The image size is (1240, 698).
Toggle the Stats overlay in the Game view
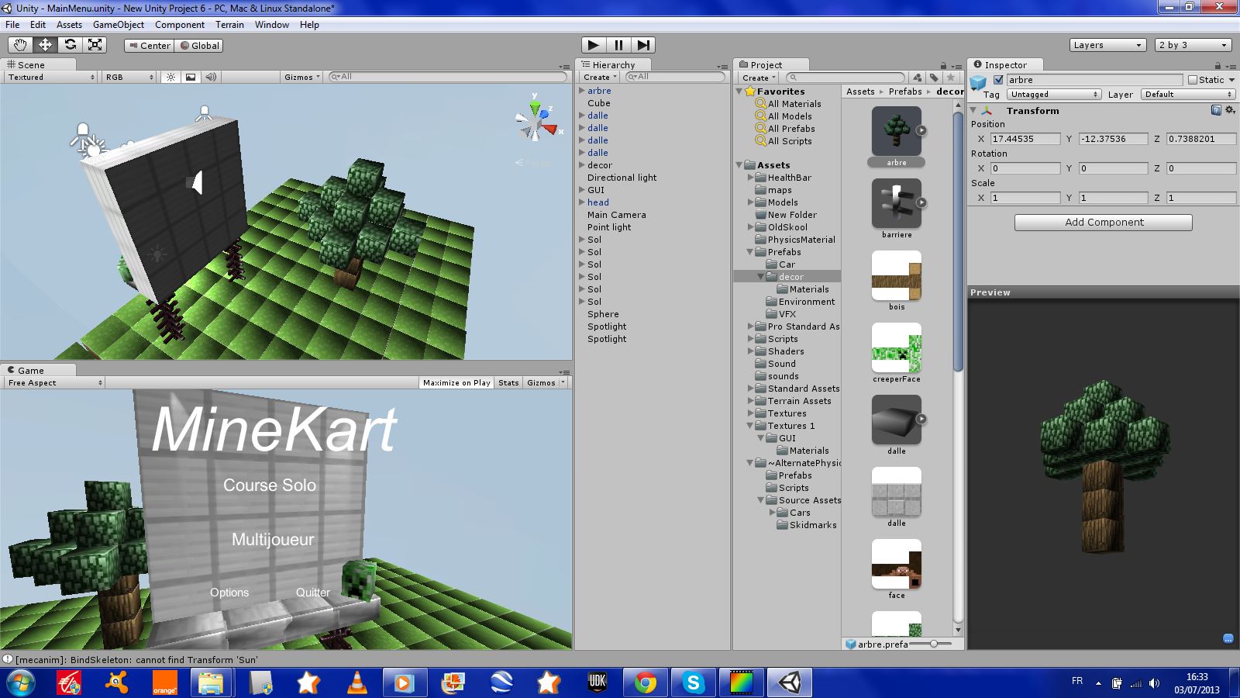click(x=508, y=383)
